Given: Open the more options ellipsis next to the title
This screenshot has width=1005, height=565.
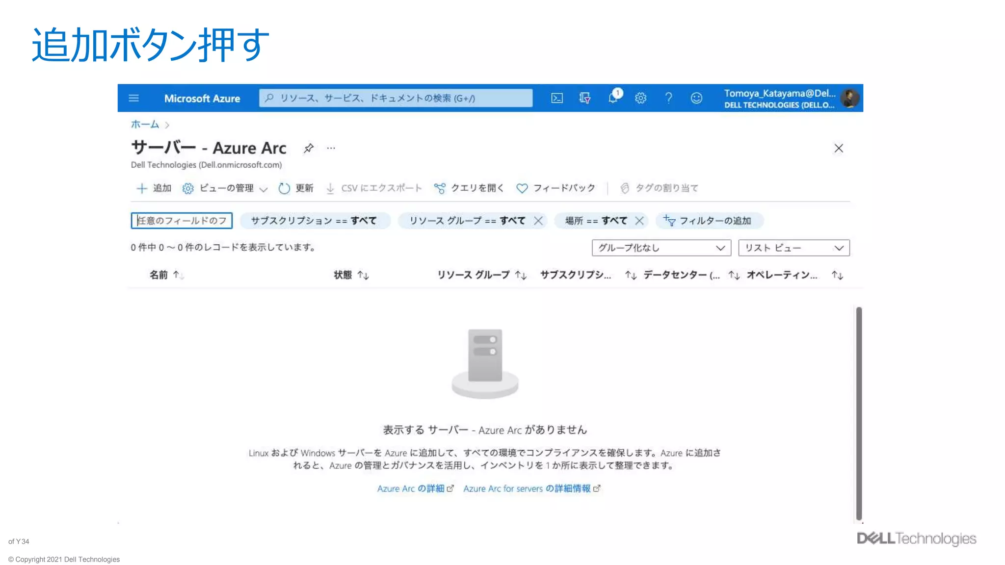Looking at the screenshot, I should click(331, 148).
